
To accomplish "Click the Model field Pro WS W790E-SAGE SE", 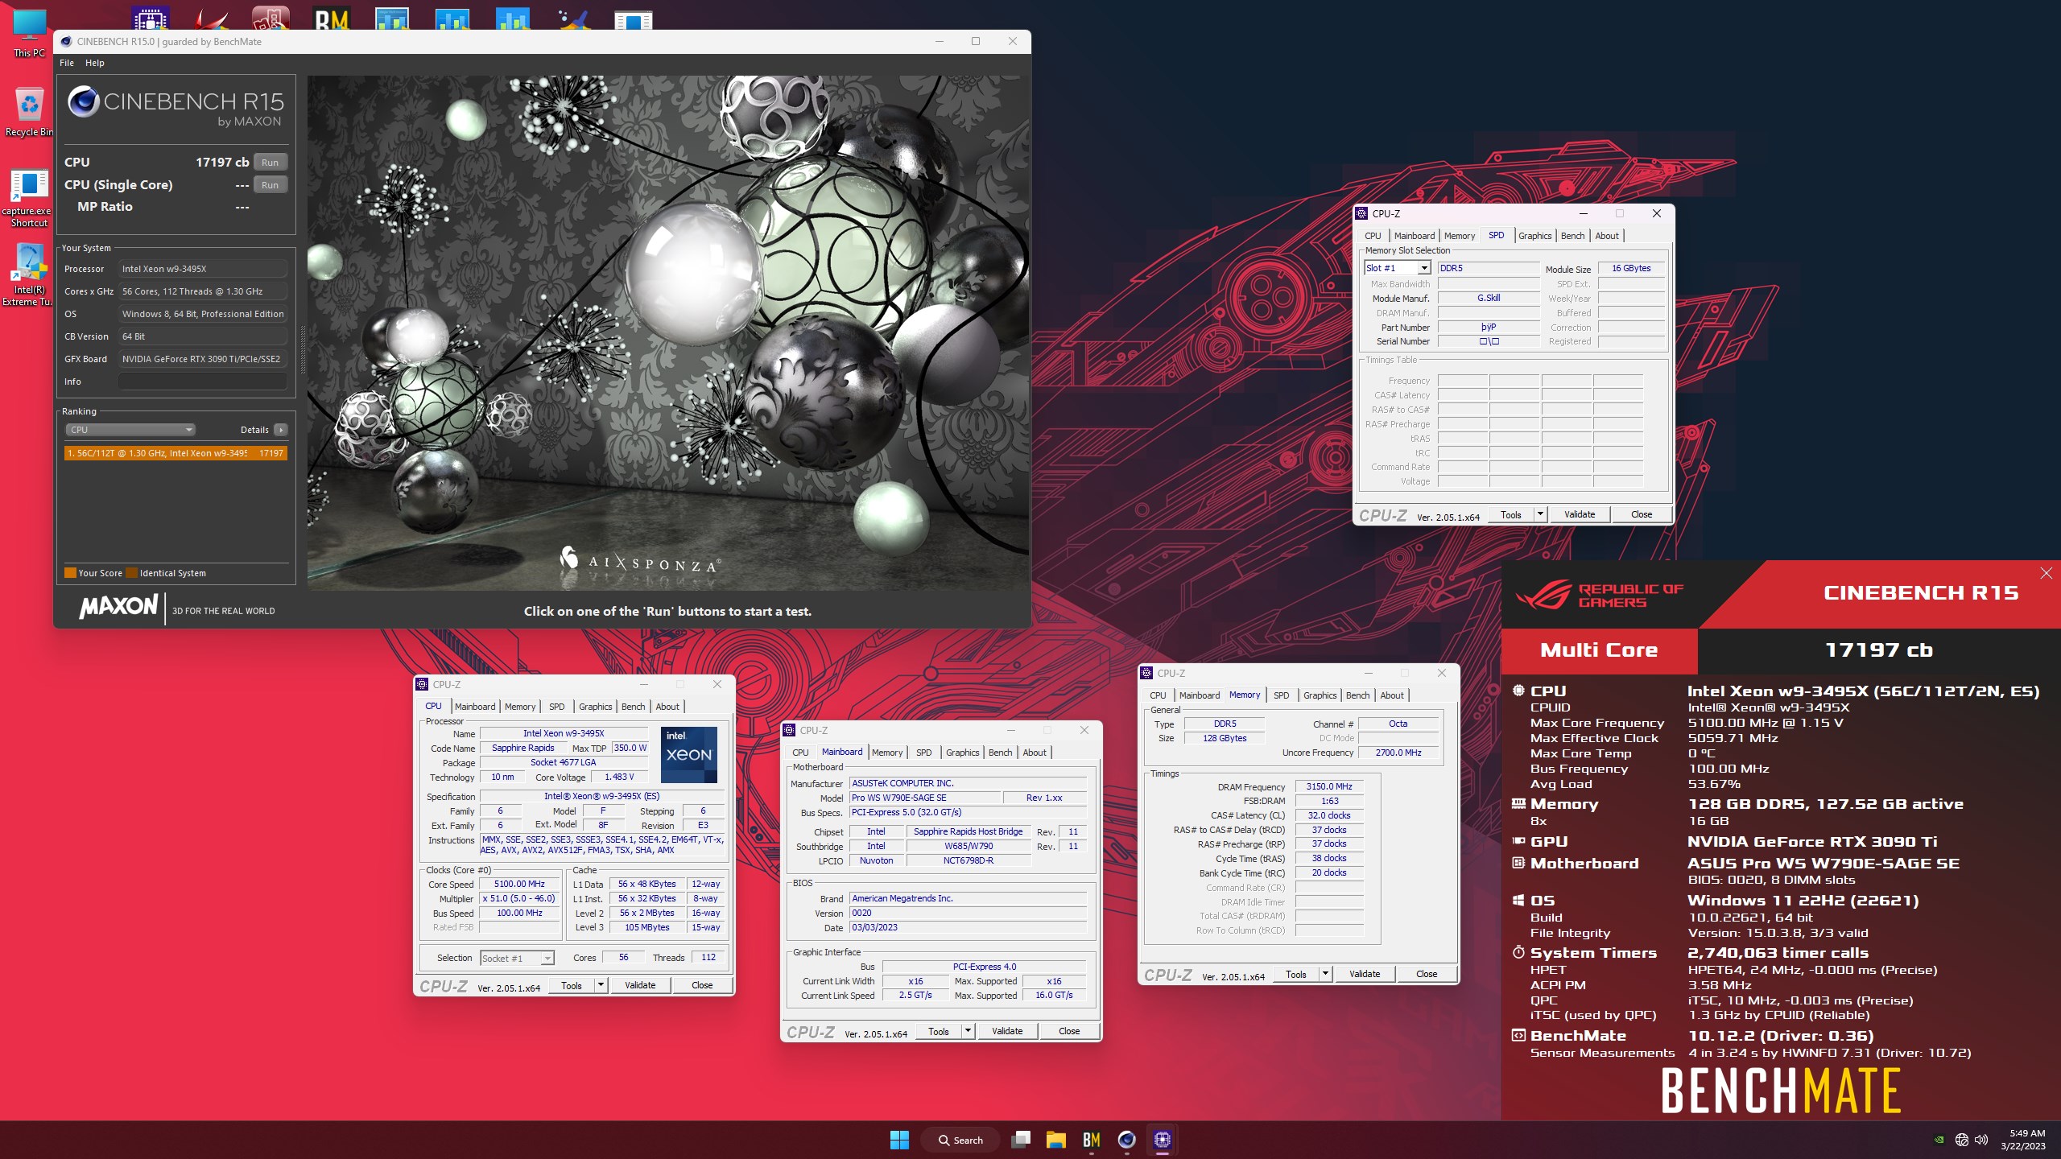I will tap(925, 798).
